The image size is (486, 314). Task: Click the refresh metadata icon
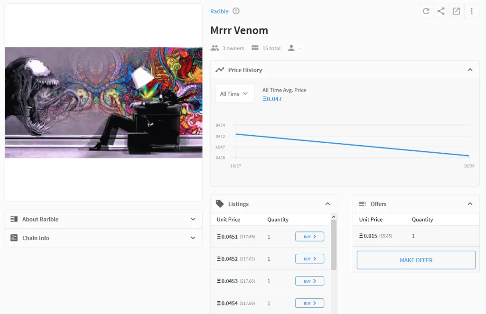click(x=426, y=11)
